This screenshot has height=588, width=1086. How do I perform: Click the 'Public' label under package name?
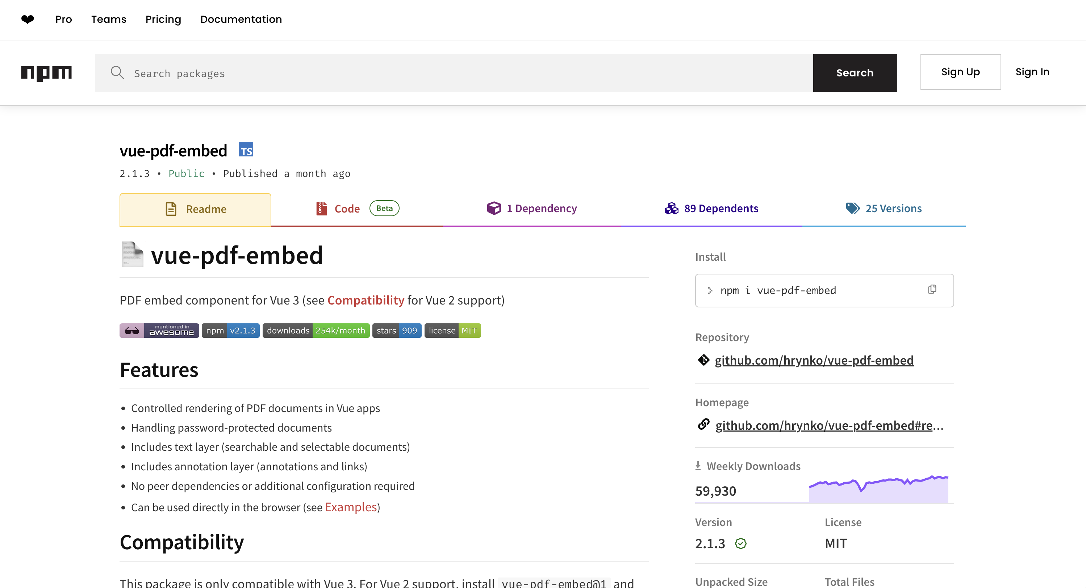point(186,174)
